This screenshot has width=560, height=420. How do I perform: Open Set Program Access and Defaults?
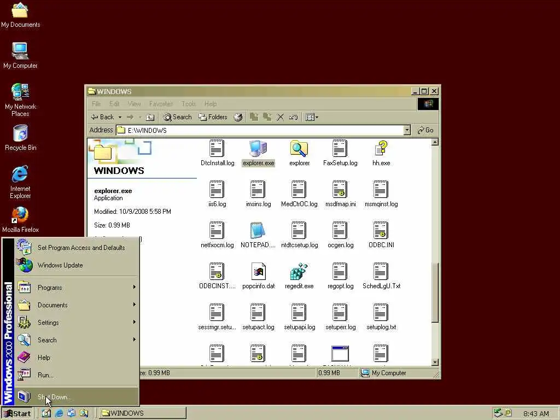point(77,248)
